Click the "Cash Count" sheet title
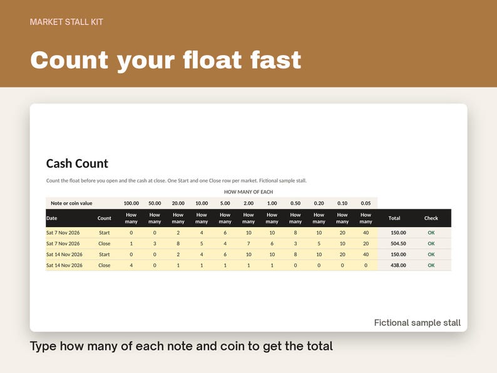Image resolution: width=497 pixels, height=373 pixels. (77, 163)
